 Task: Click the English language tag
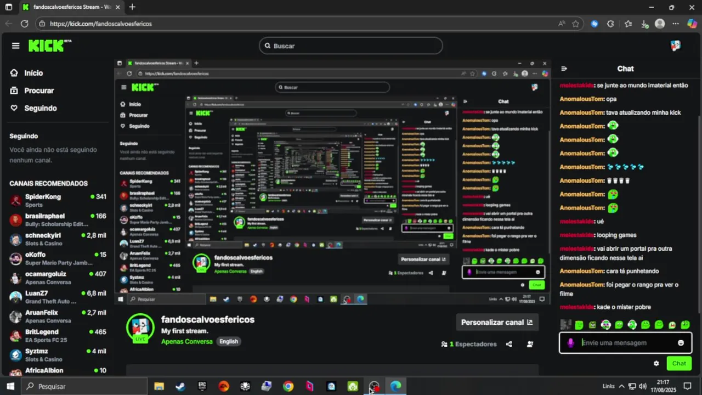(x=229, y=341)
